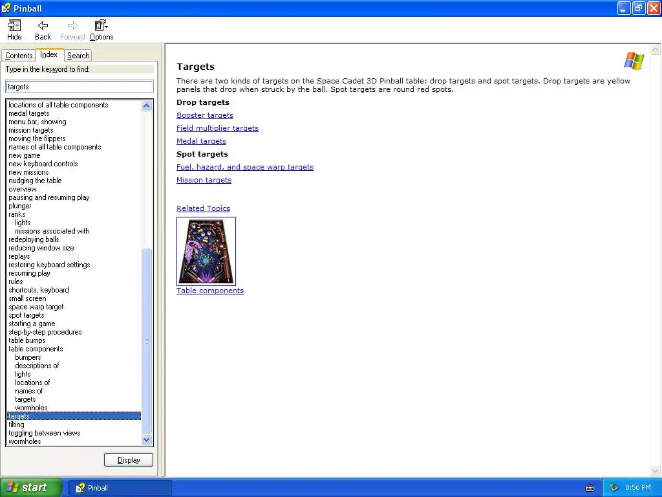Select 'starting a game' index entry
This screenshot has height=497, width=662.
[32, 324]
